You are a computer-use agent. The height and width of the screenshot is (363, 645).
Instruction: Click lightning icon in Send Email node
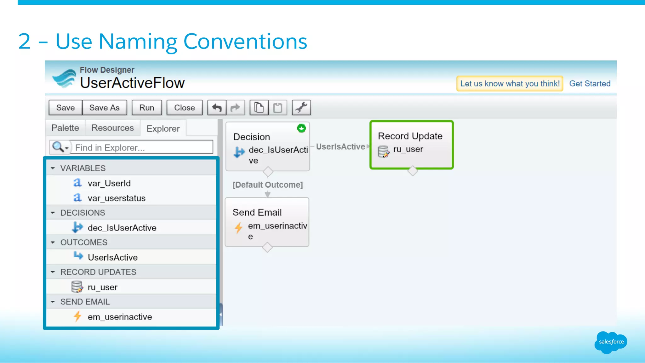(239, 228)
